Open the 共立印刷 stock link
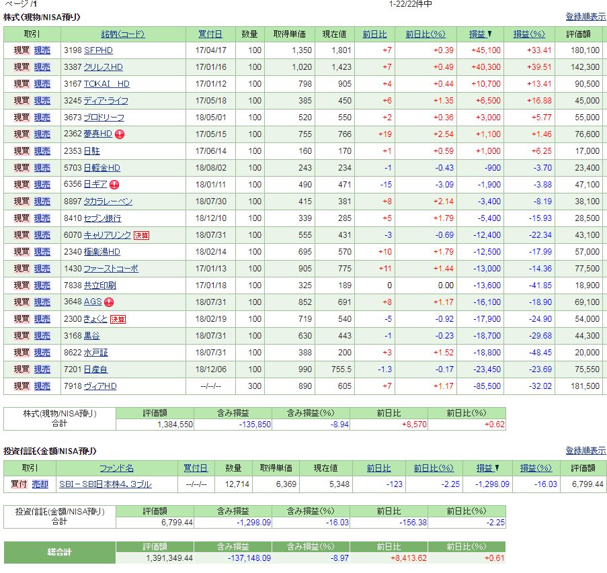 100,285
